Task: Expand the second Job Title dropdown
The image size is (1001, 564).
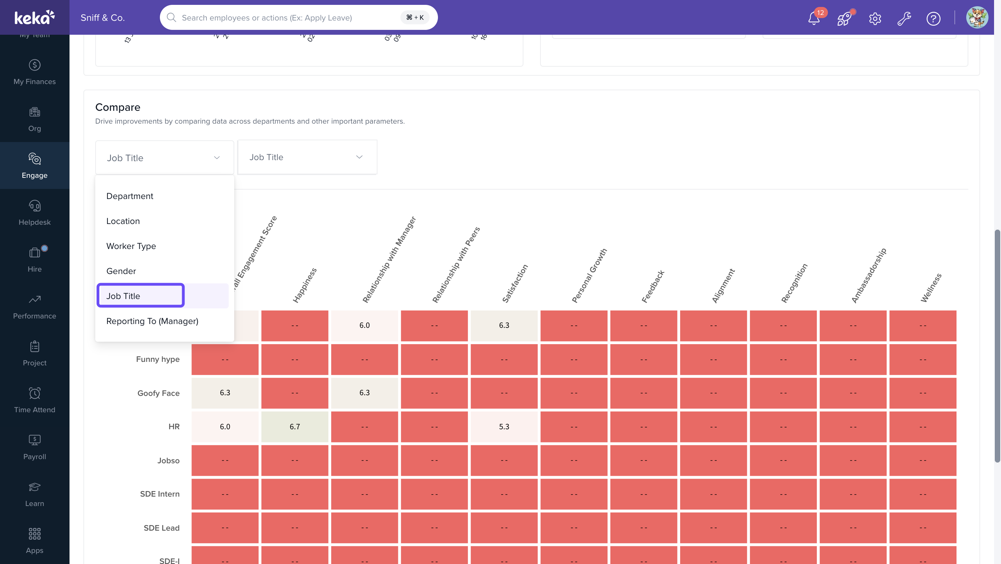Action: tap(307, 157)
